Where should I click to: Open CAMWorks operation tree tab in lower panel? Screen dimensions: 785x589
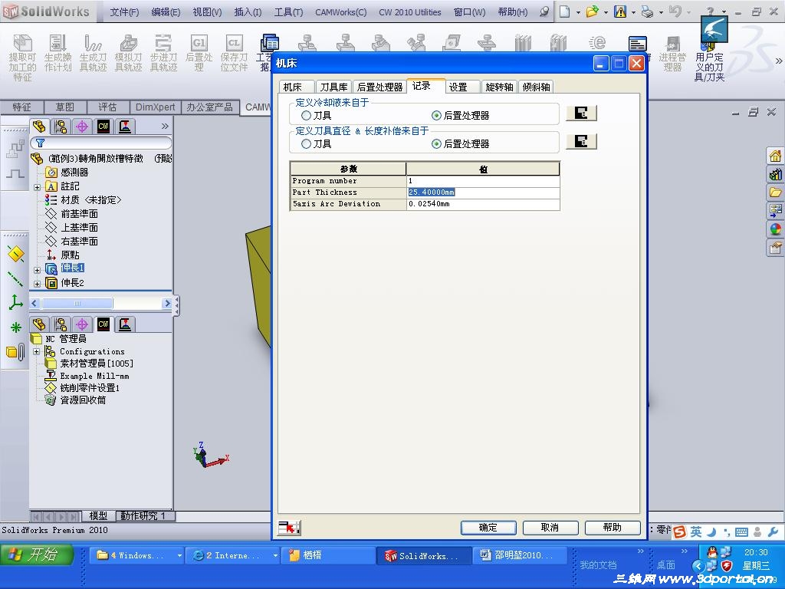click(125, 324)
